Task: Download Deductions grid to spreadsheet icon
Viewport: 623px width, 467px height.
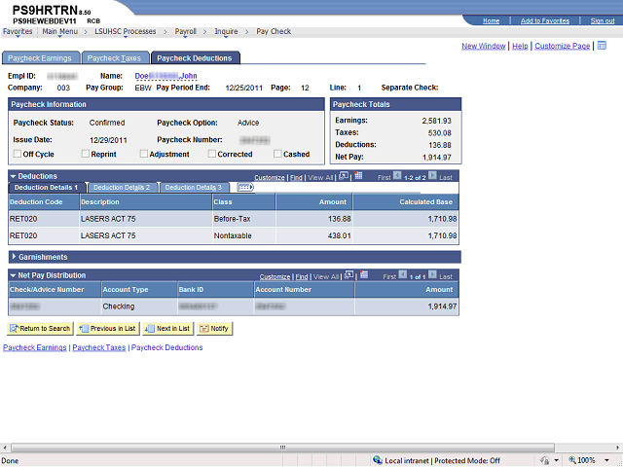Action: pyautogui.click(x=358, y=175)
